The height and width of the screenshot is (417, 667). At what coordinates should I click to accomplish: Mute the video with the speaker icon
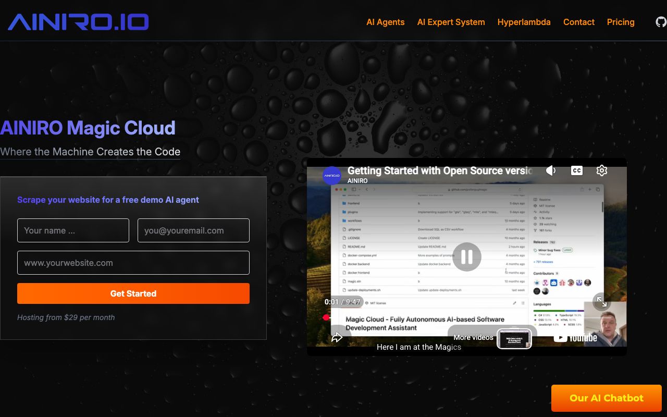[551, 170]
